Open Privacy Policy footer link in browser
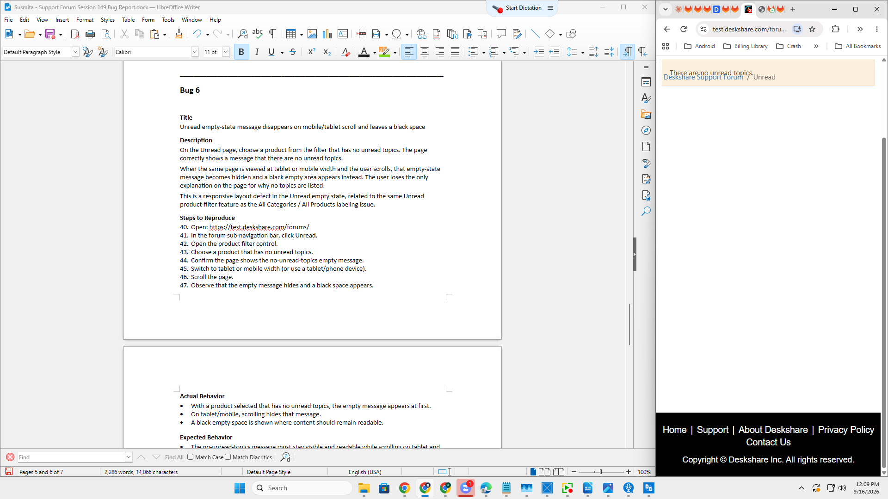Screen dimensions: 888x499 (846, 430)
